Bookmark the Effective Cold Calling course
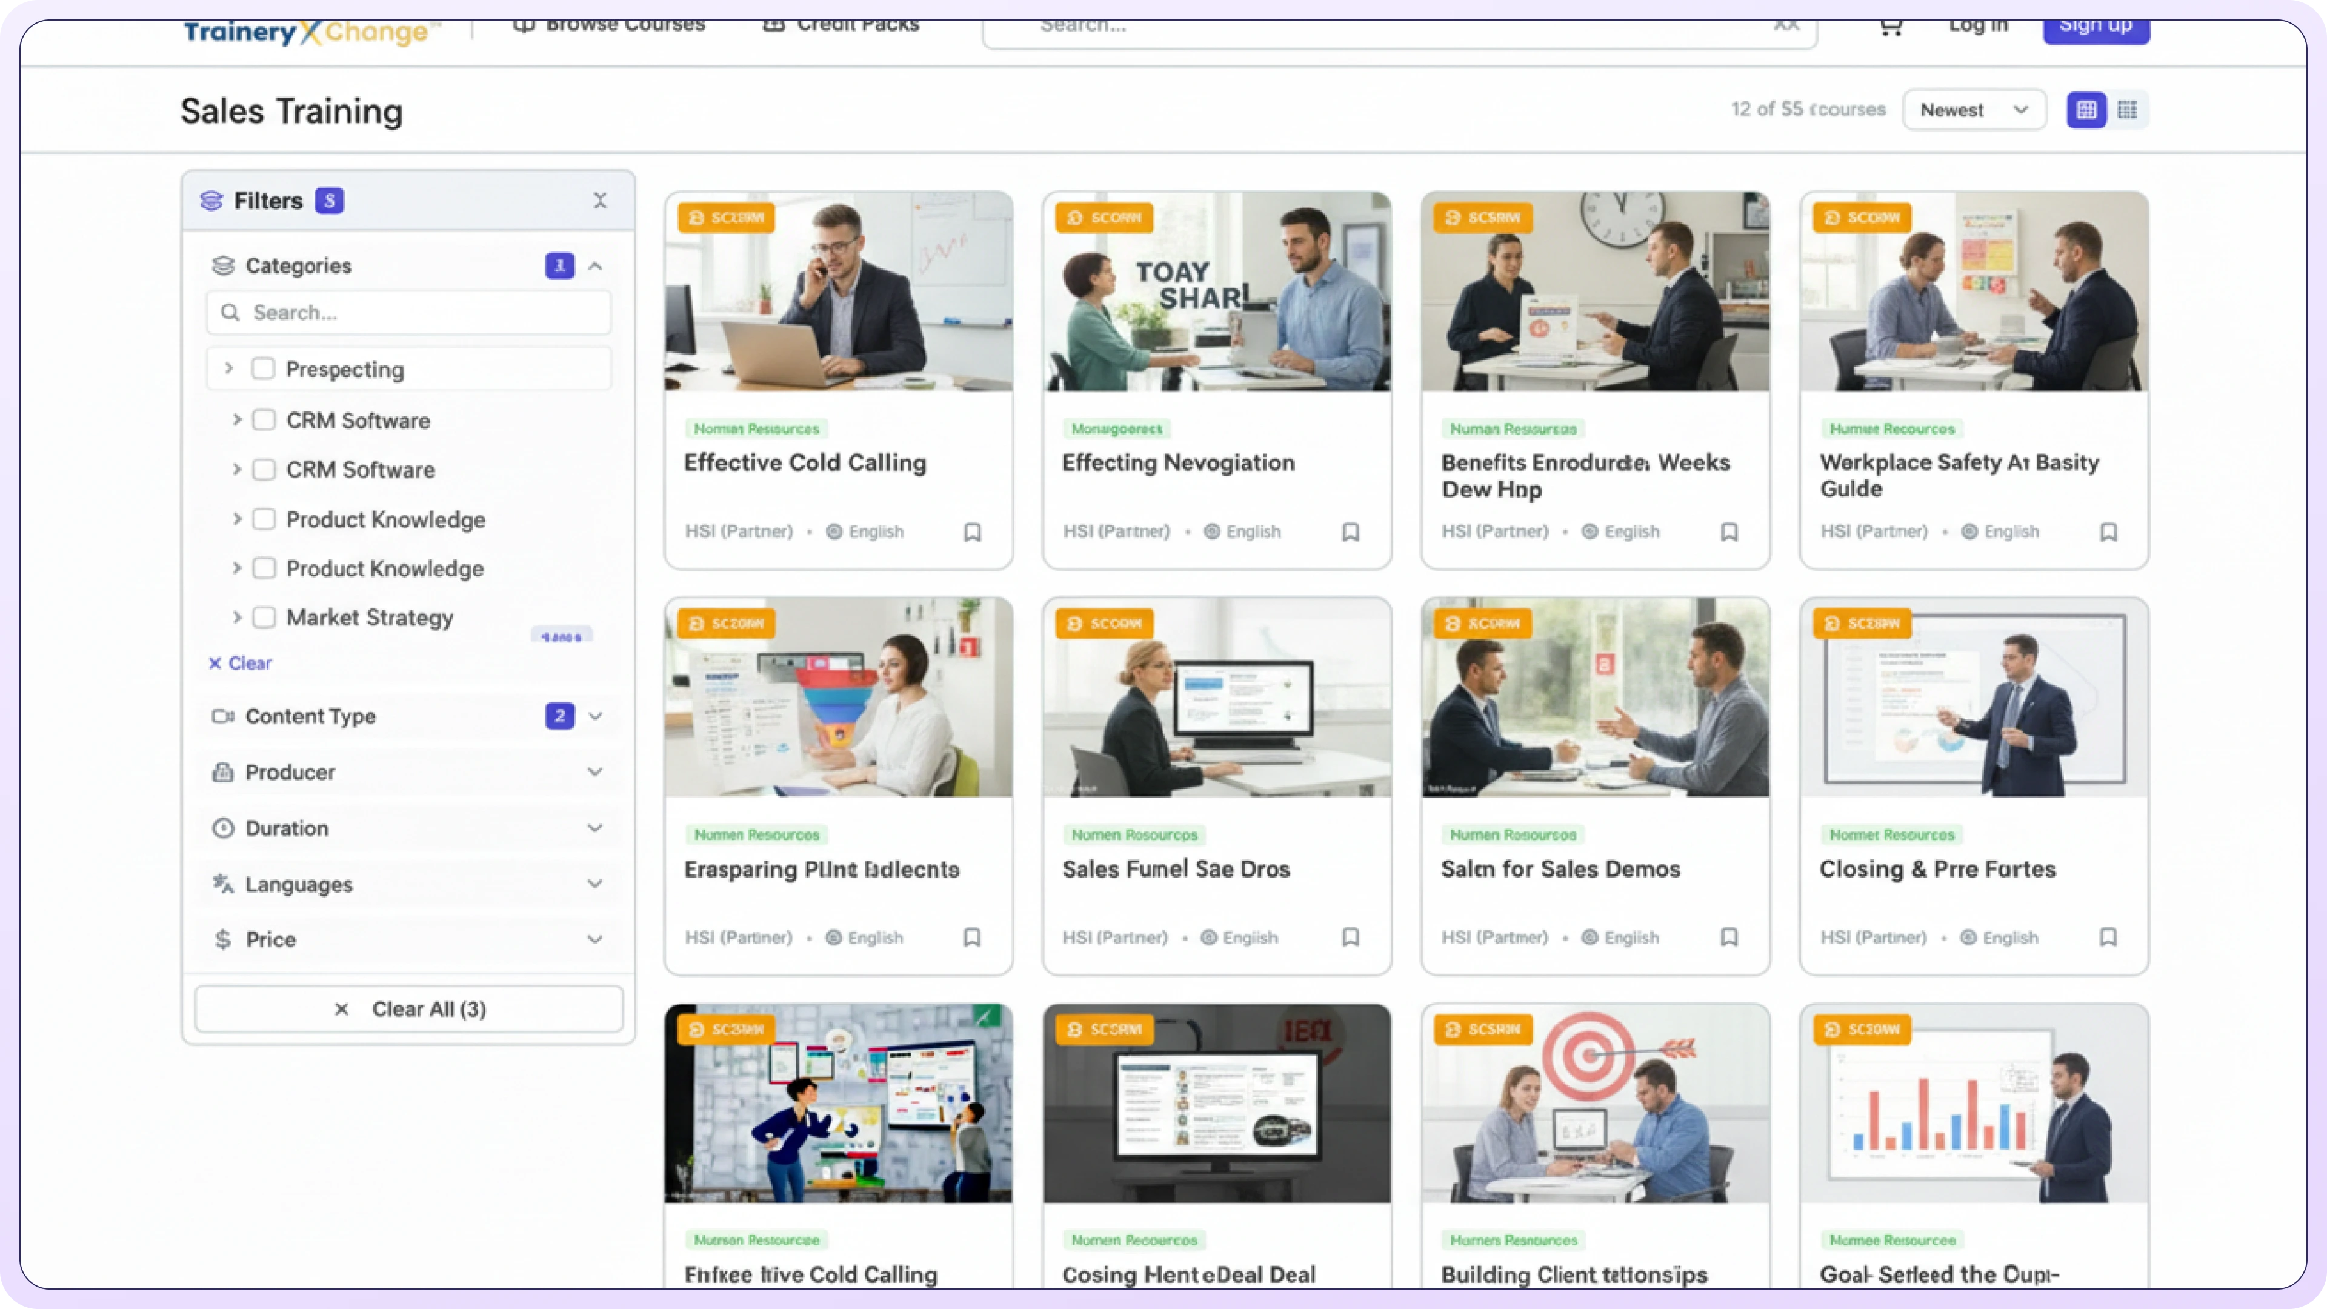Screen dimensions: 2327x1309 click(973, 532)
